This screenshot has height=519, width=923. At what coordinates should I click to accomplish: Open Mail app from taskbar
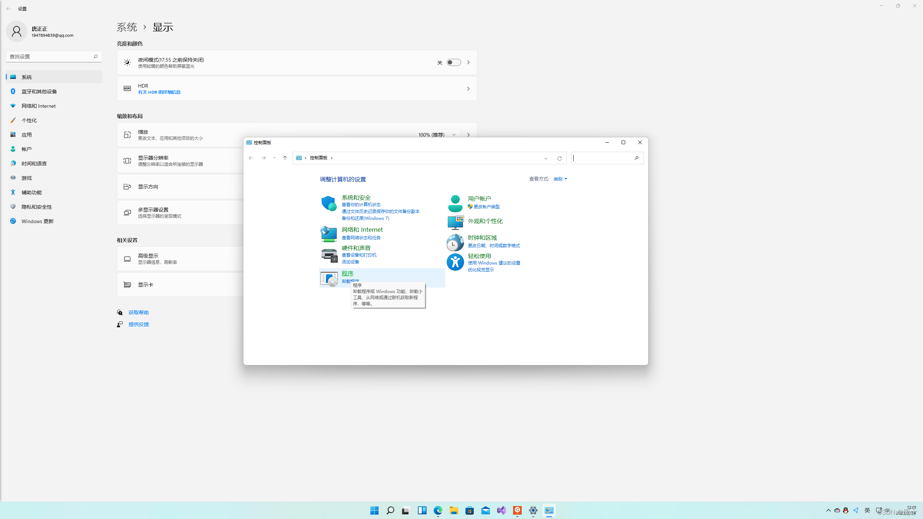485,510
